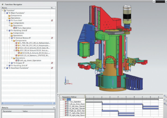Uncheck Left_up_down_Operation in Sequence Editor list
This screenshot has height=118, width=167.
click(66, 104)
